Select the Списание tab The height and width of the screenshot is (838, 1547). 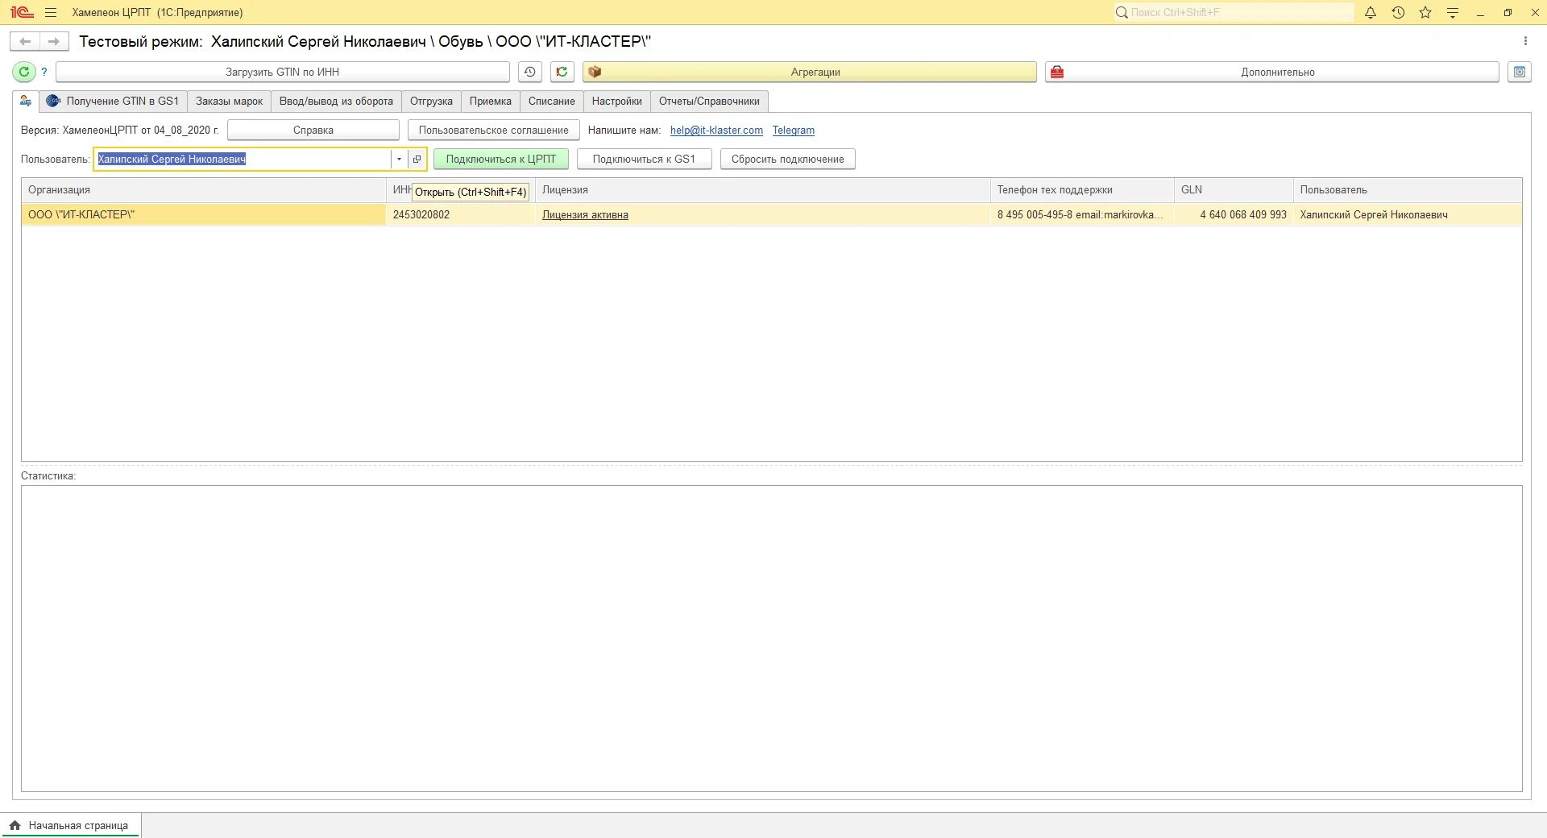tap(552, 101)
